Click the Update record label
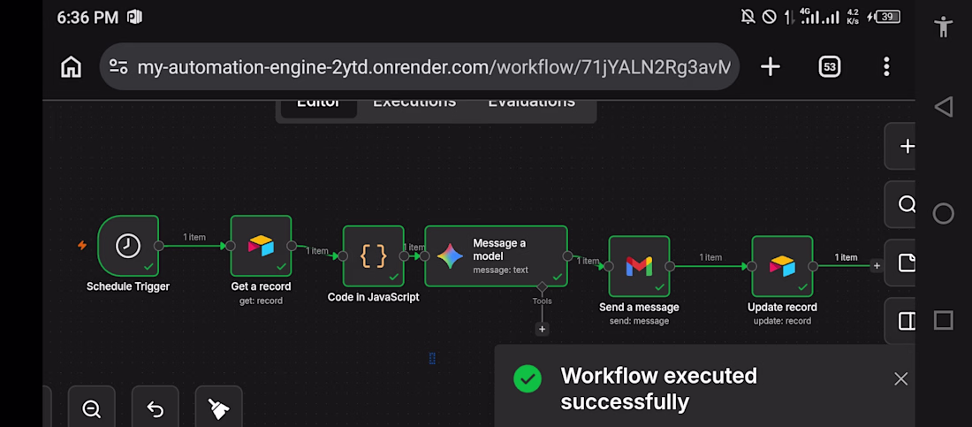Viewport: 972px width, 427px height. (x=782, y=308)
